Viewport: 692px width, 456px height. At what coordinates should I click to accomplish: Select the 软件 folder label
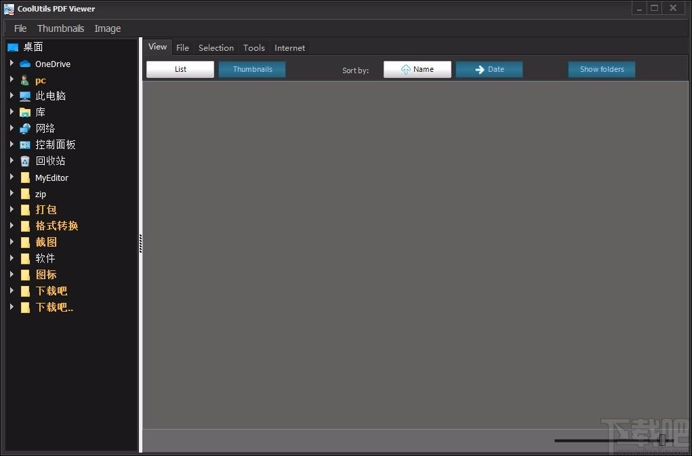[x=45, y=258]
